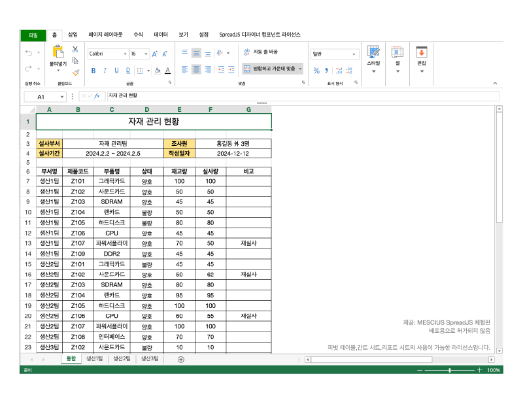This screenshot has height=393, width=523.
Task: Decrease decimal places
Action: pyautogui.click(x=349, y=71)
